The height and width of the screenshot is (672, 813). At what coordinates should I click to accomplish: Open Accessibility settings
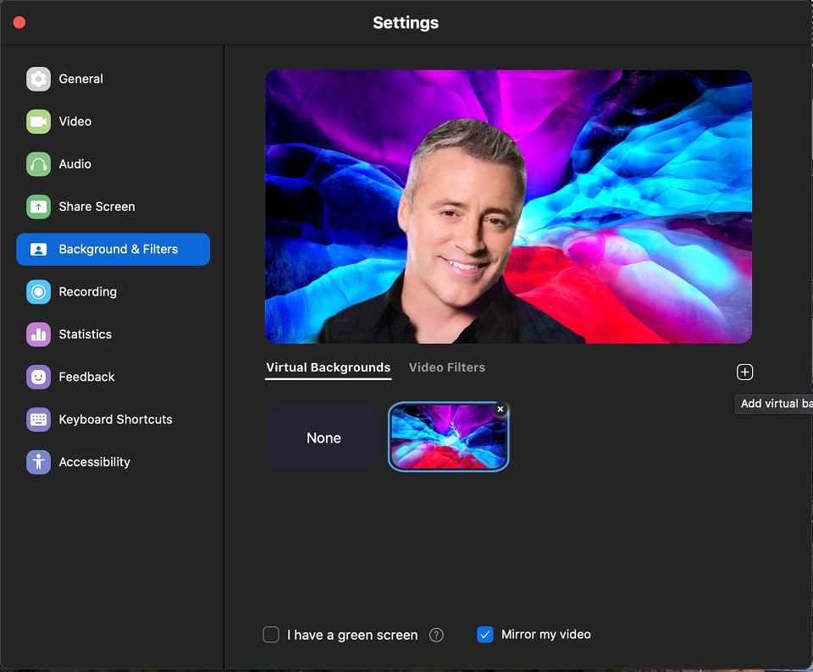tap(113, 461)
